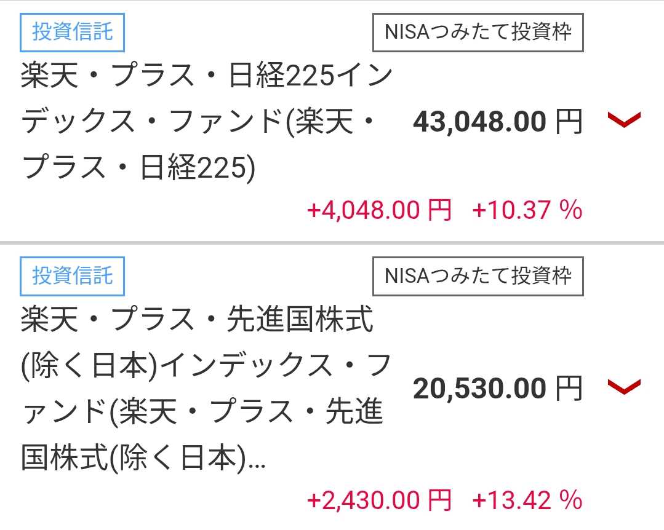Select the 43,048.00 円 valuation amount
The image size is (664, 530).
[480, 122]
